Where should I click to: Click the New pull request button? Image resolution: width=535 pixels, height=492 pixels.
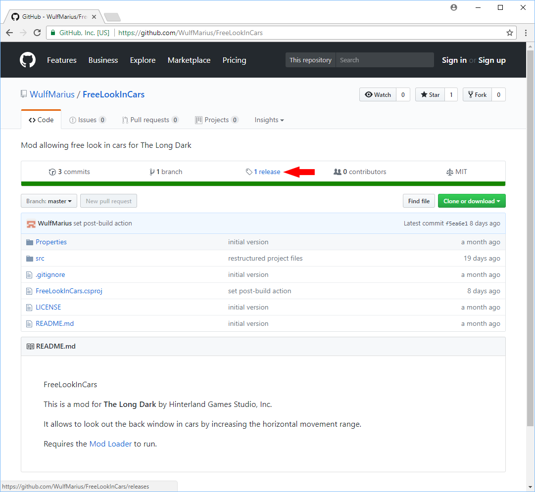(108, 201)
